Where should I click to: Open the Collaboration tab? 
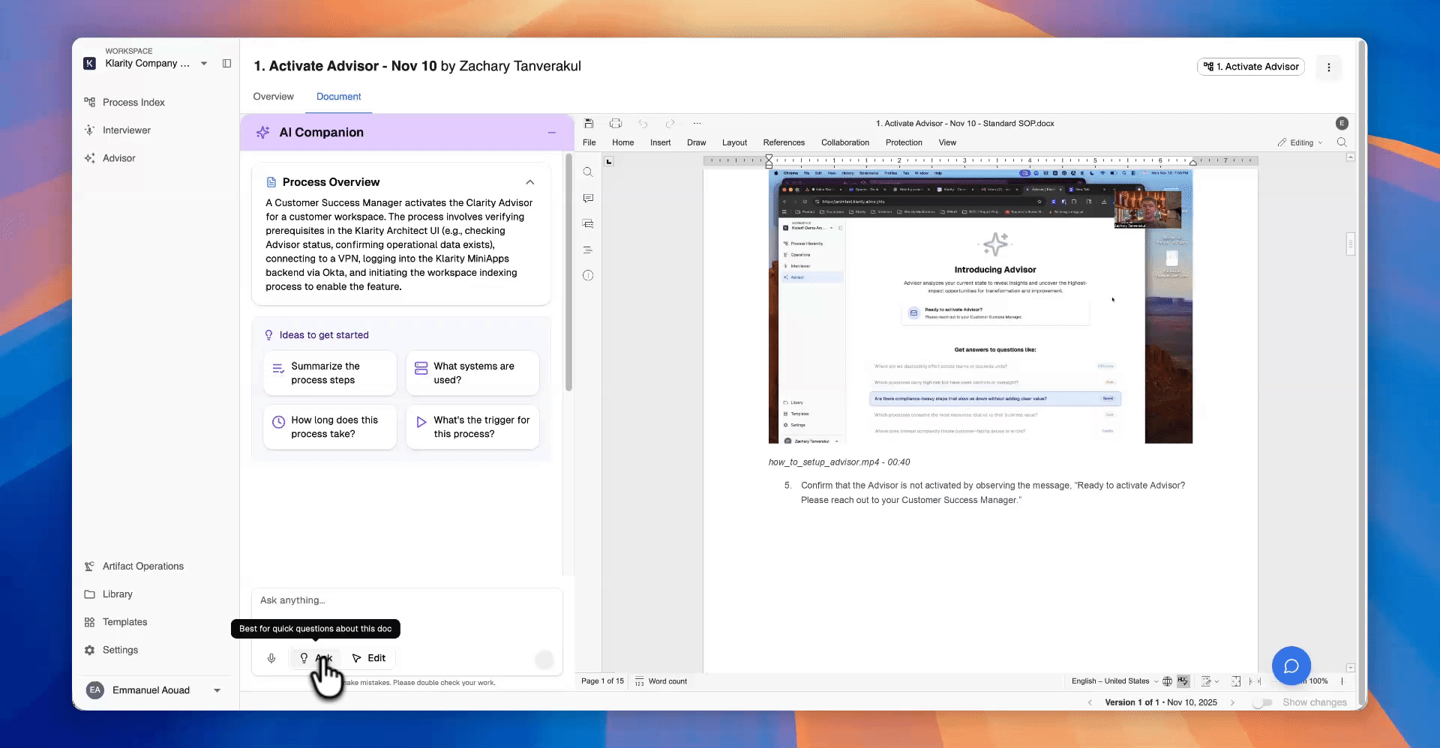845,142
